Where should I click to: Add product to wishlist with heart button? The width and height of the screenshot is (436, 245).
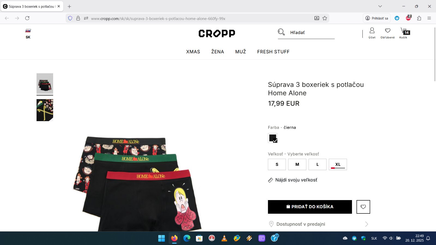tap(363, 207)
